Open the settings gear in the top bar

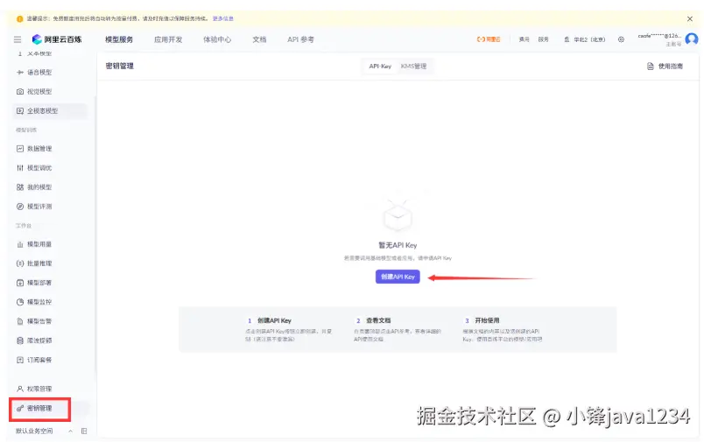click(x=621, y=39)
